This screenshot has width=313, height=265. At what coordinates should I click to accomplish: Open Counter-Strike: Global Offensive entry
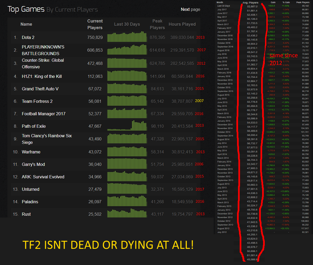click(x=43, y=63)
